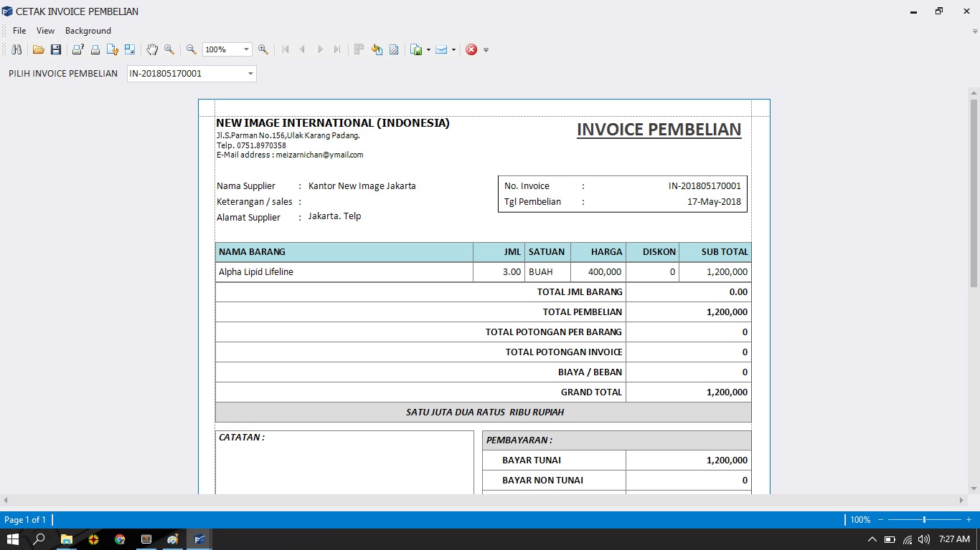Screen dimensions: 980x550
Task: Open a report file with folder icon
Action: coord(39,49)
